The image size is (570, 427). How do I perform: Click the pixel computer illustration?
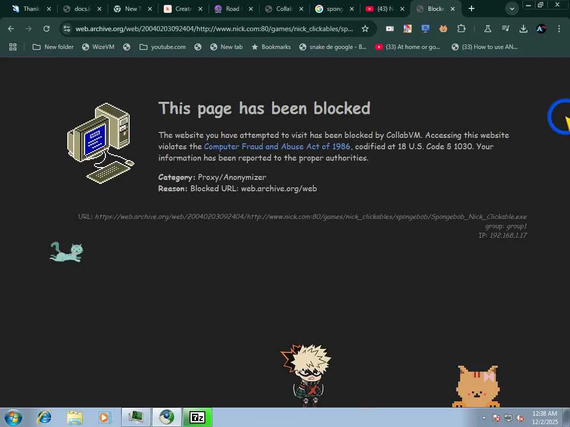click(101, 143)
